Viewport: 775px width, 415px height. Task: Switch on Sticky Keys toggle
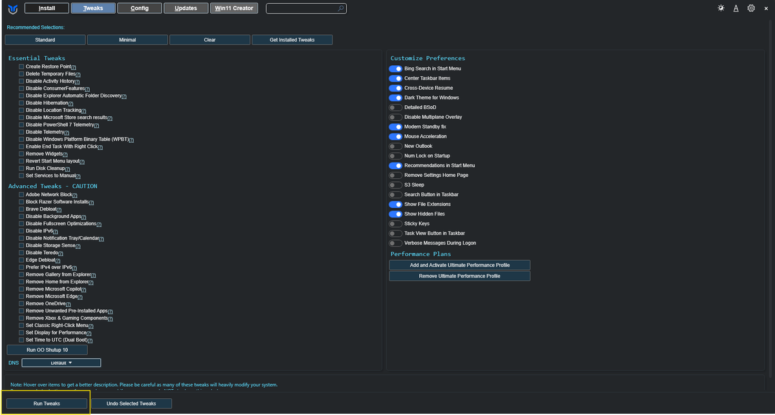[x=395, y=223]
